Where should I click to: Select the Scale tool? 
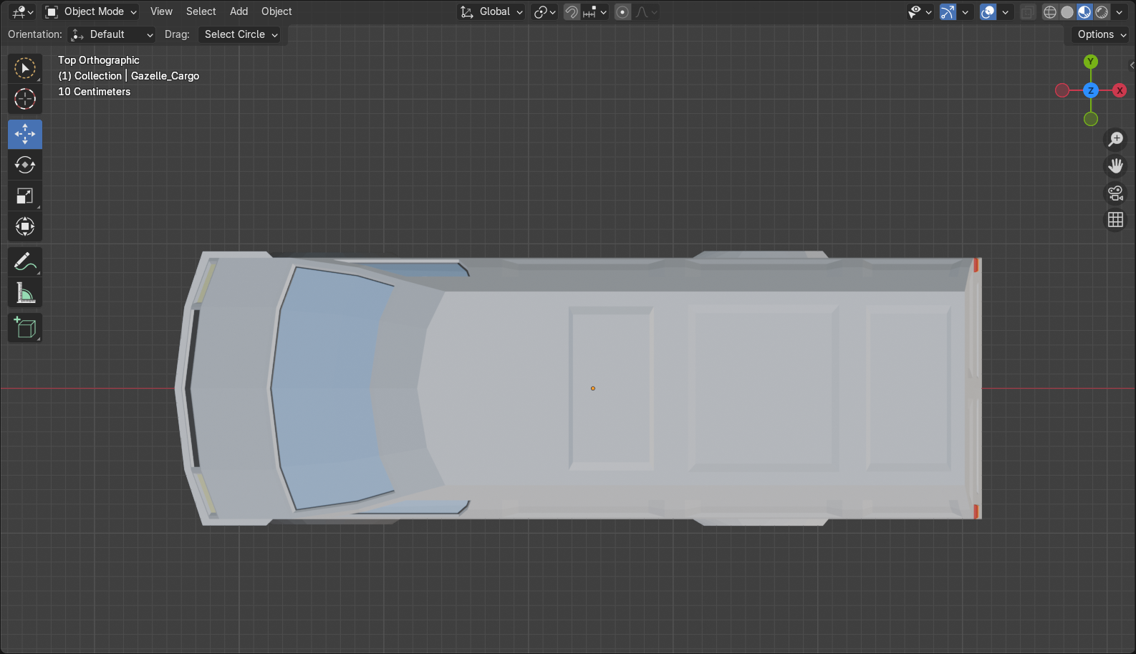[x=25, y=196]
